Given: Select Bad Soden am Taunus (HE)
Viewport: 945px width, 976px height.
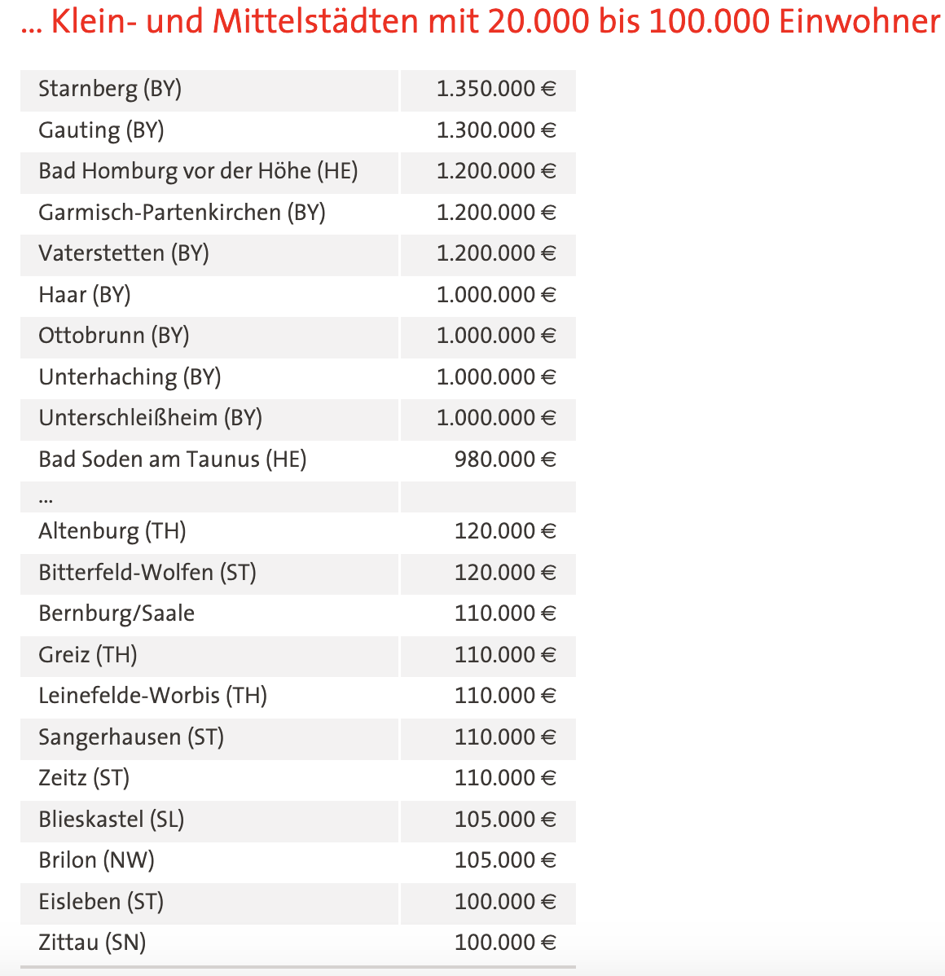Looking at the screenshot, I should click(173, 459).
